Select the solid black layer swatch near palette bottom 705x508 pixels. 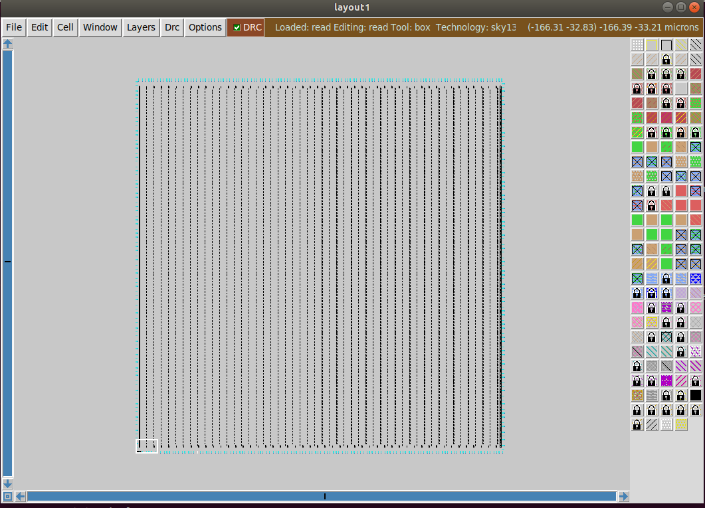[x=696, y=395]
